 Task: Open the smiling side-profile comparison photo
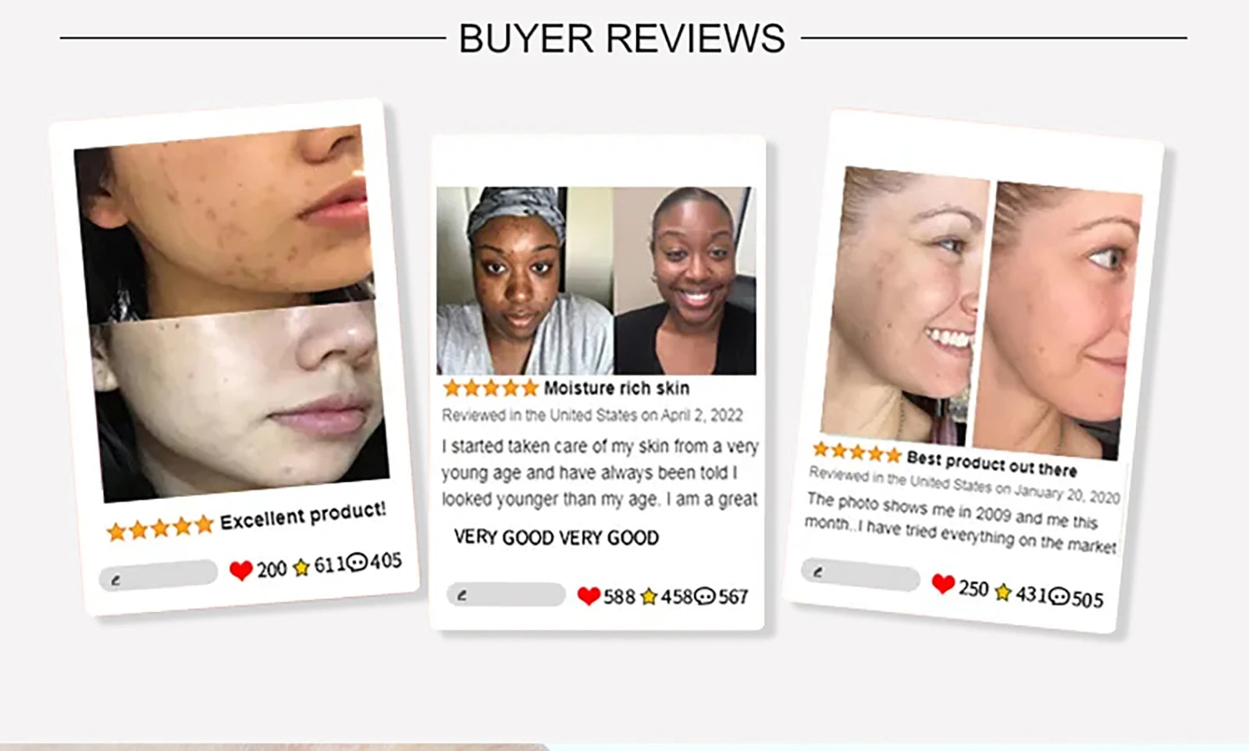pos(982,312)
